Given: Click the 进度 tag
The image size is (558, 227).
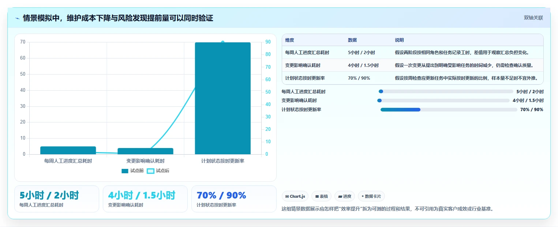Looking at the screenshot, I should (x=345, y=196).
